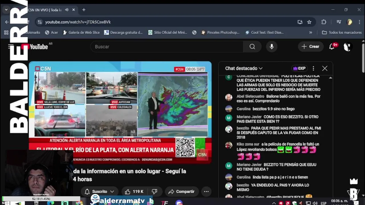The image size is (365, 205).
Task: Click the QR code in the video
Action: click(x=185, y=147)
